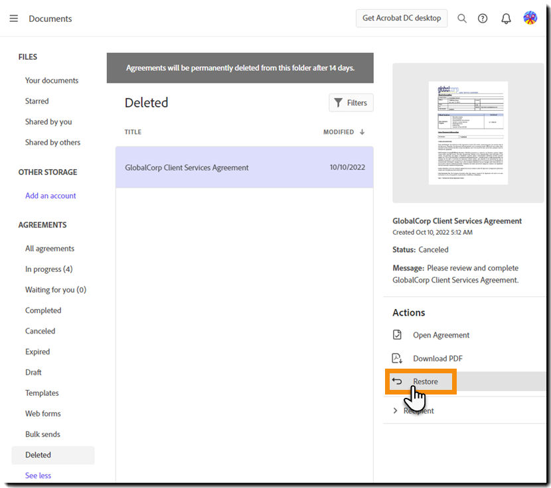Viewport: 551px width, 488px height.
Task: Click the search magnifier icon
Action: point(462,19)
